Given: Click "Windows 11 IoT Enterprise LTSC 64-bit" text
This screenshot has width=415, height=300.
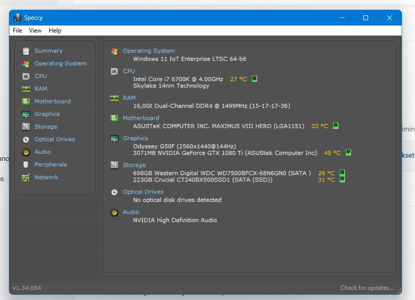Looking at the screenshot, I should (189, 59).
